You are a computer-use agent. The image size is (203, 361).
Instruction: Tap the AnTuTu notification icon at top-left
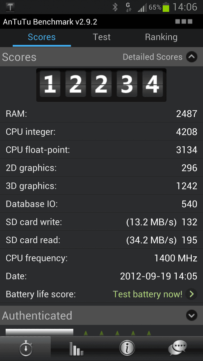[x=10, y=7]
